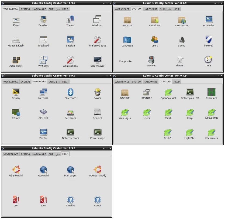The height and width of the screenshot is (219, 225).
Task: Open the LAA document icon
Action: coord(43,199)
